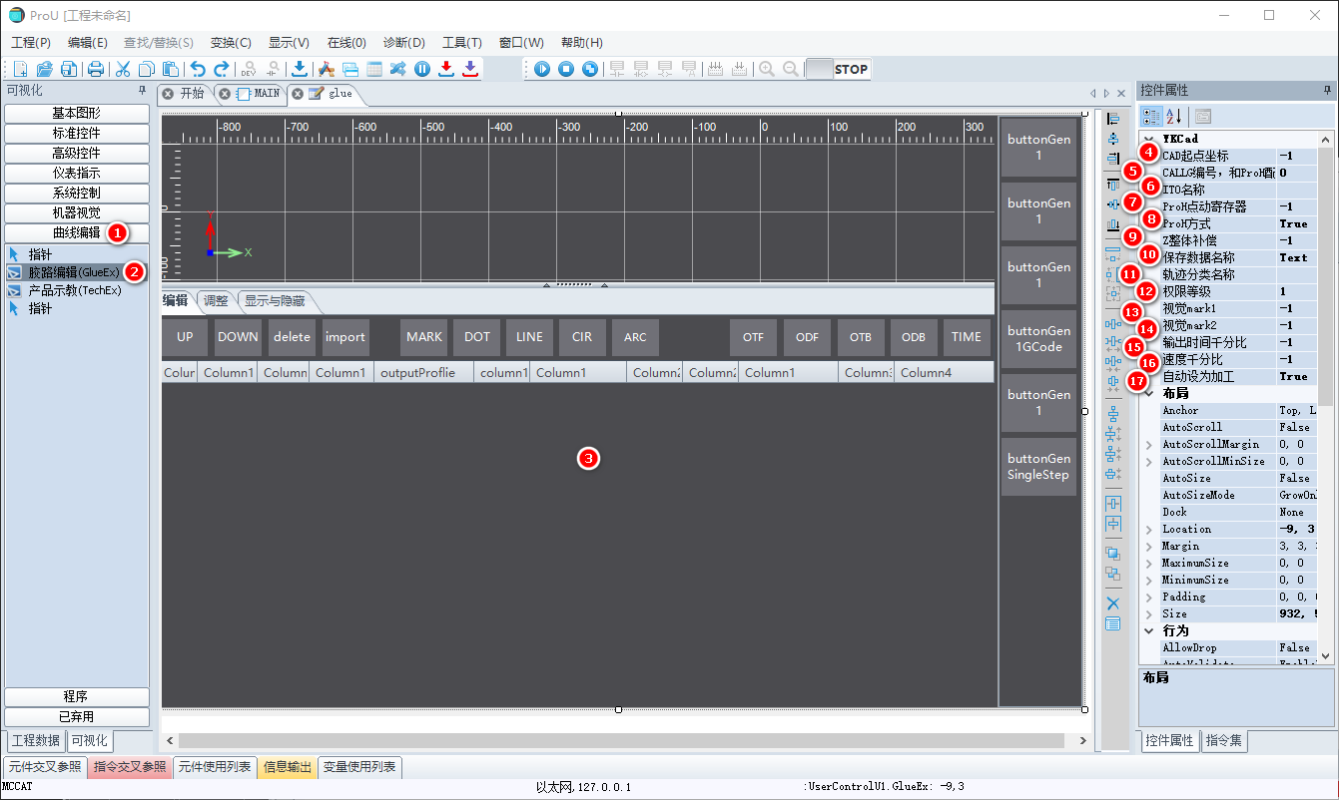Expand the Margin property

tap(1148, 546)
